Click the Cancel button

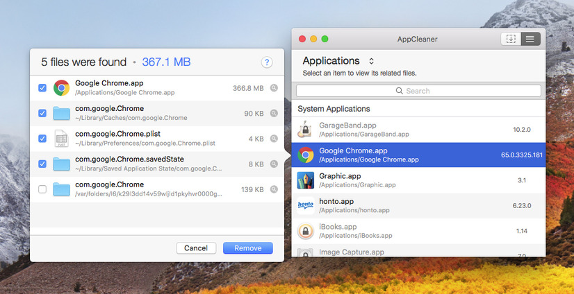(196, 248)
